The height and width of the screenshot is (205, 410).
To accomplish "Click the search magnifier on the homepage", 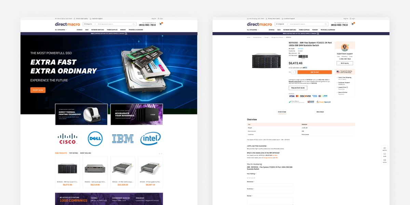I will 134,24.
